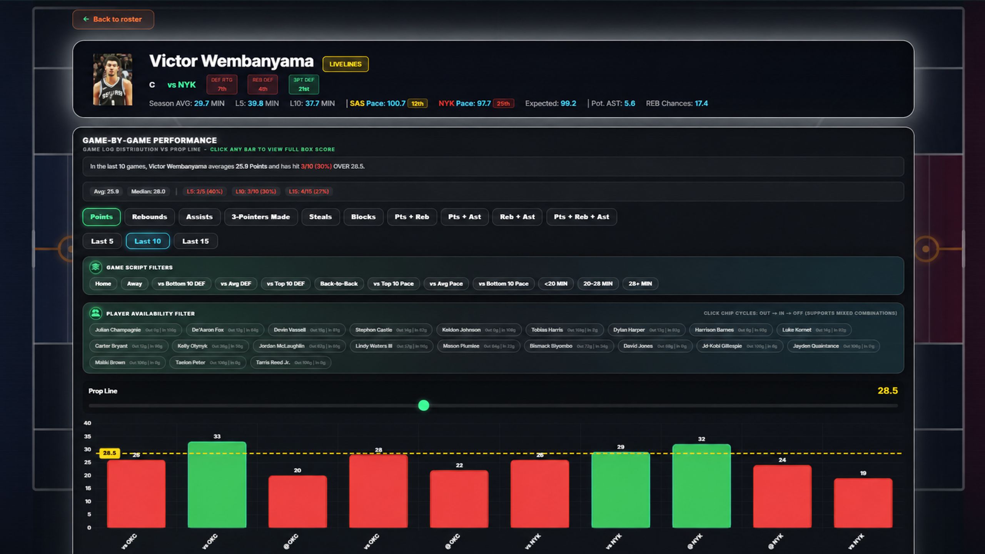The width and height of the screenshot is (985, 554).
Task: Click the Victor Wembanyama player photo
Action: pyautogui.click(x=113, y=80)
